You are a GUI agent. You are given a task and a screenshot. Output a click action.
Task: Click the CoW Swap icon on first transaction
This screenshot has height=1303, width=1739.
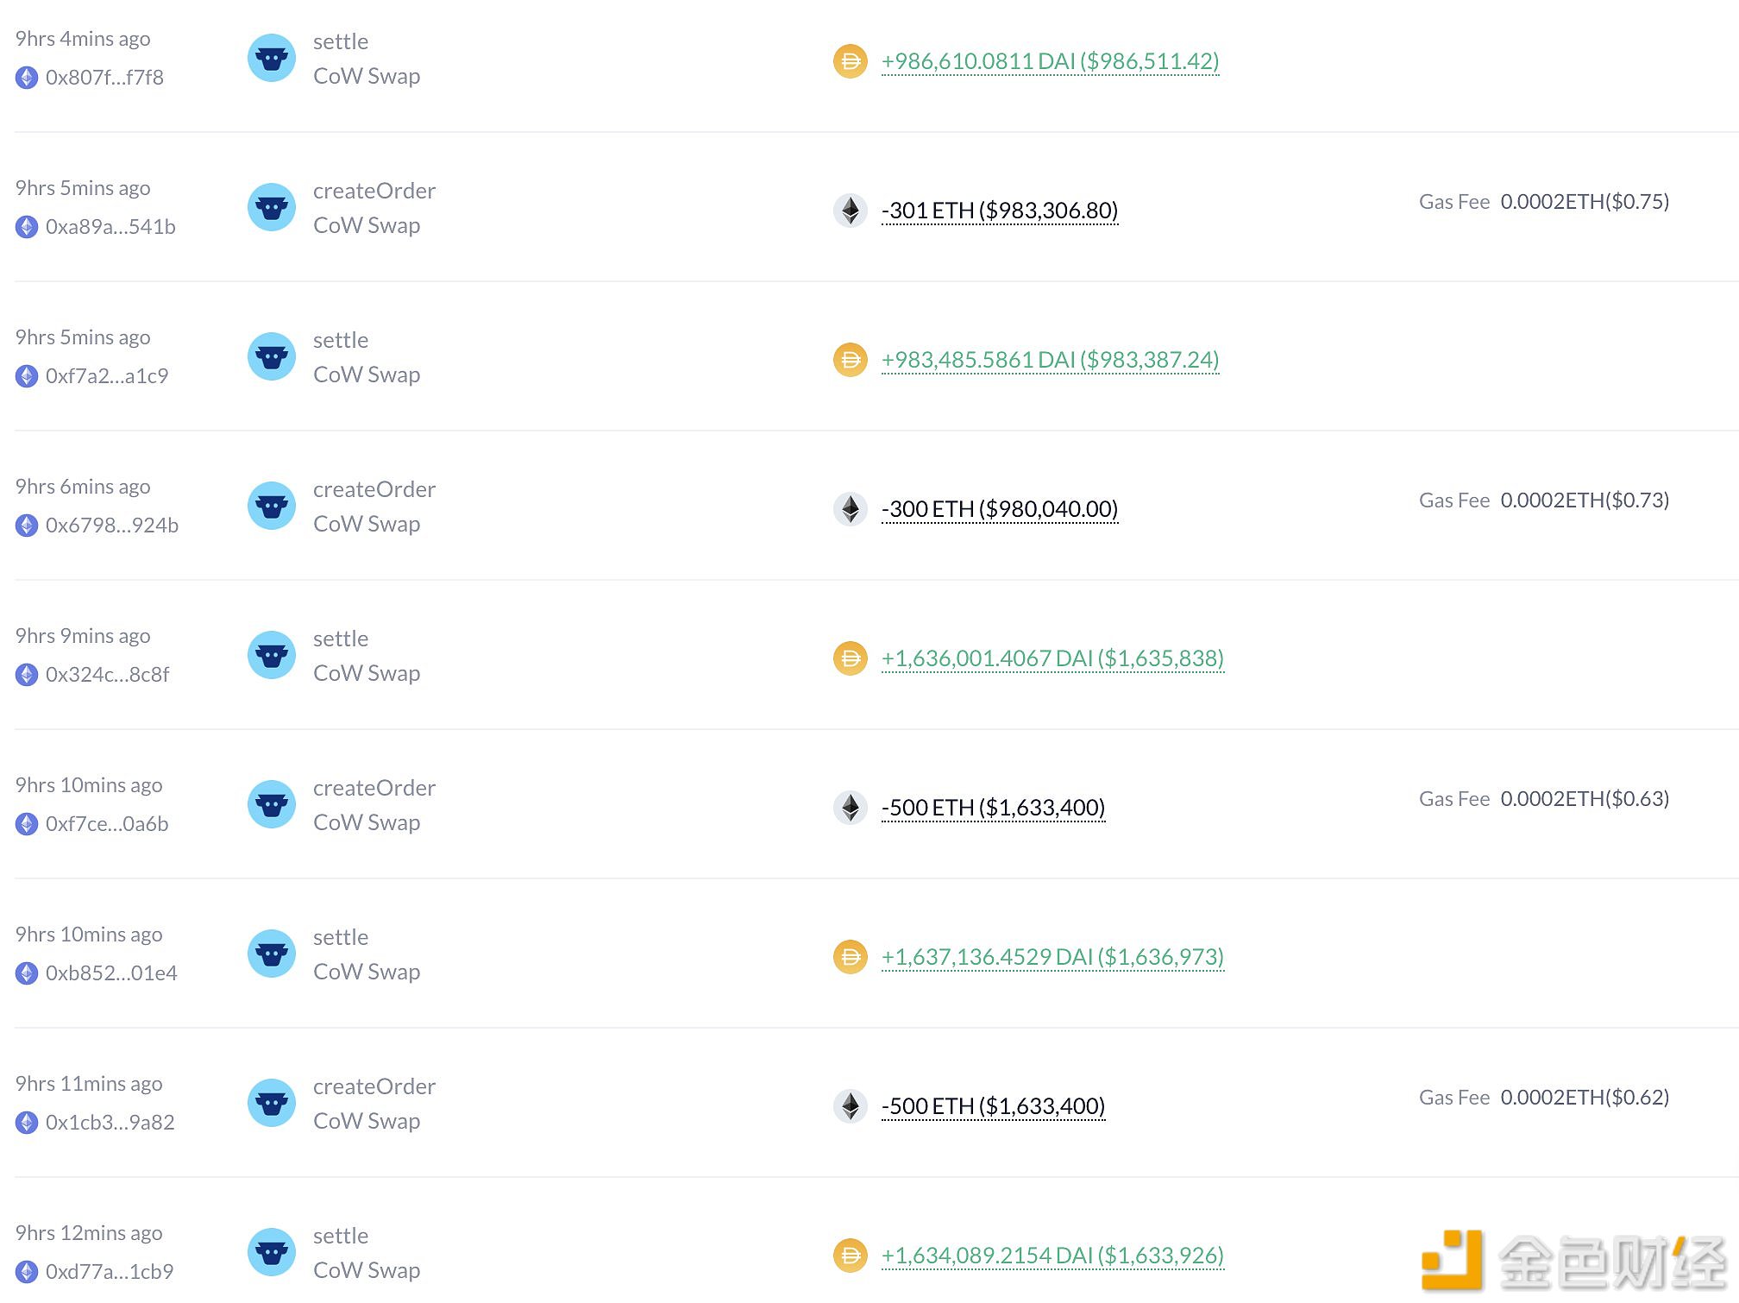click(x=271, y=58)
